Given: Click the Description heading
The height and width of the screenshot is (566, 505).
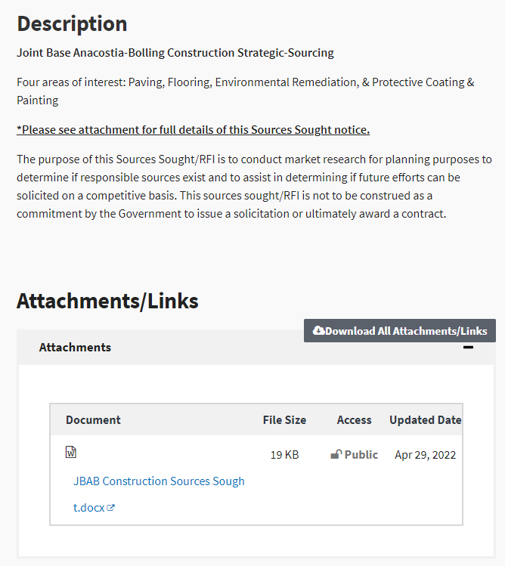Looking at the screenshot, I should click(72, 23).
